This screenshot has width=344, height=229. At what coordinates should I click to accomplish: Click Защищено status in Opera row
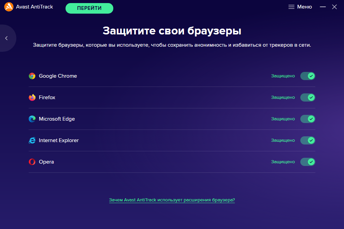click(x=283, y=162)
